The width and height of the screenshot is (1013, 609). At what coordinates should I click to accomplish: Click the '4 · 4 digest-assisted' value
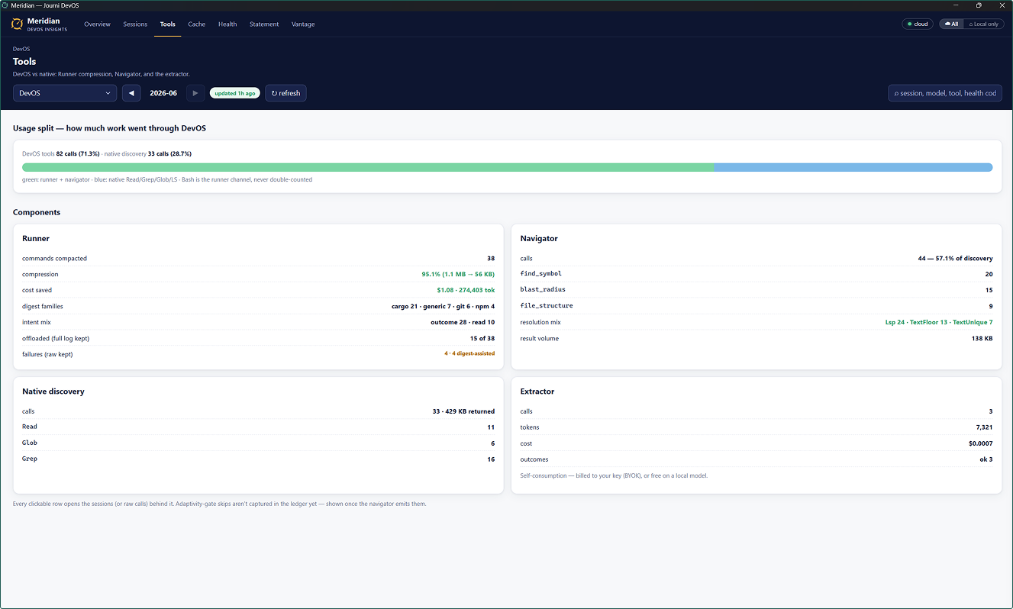469,354
